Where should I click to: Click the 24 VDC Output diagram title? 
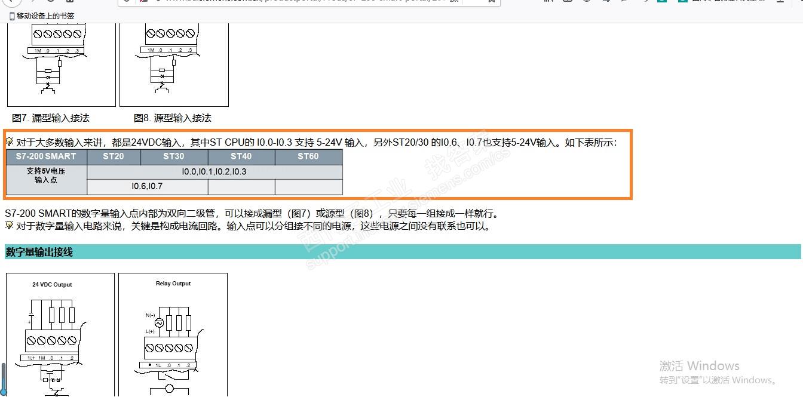coord(52,285)
